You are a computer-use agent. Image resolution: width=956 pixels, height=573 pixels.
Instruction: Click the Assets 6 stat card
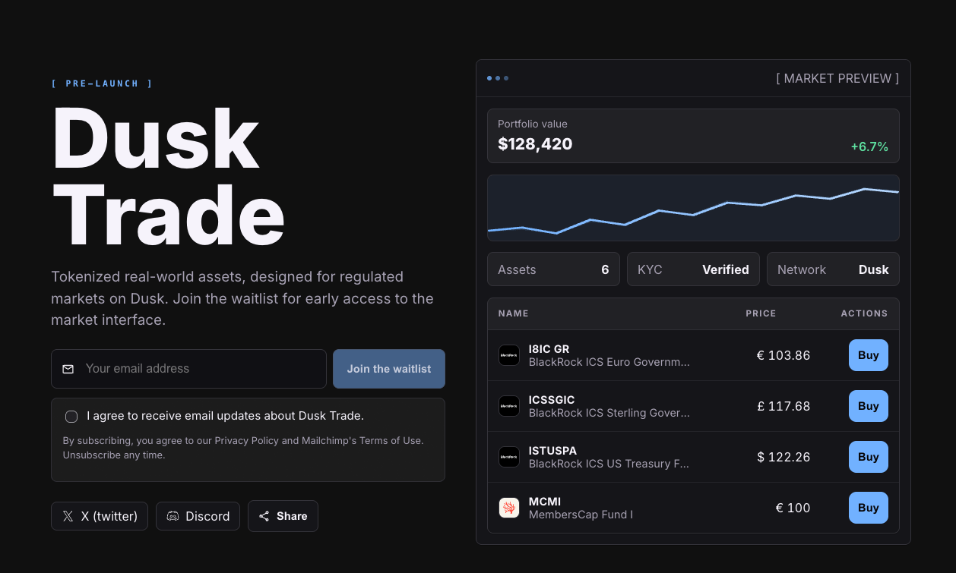(553, 269)
